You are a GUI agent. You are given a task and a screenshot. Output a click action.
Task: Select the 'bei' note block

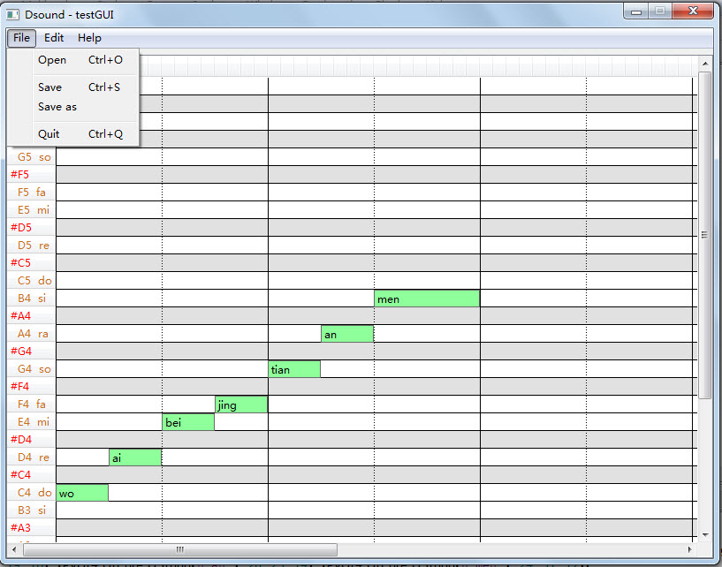[x=188, y=422]
